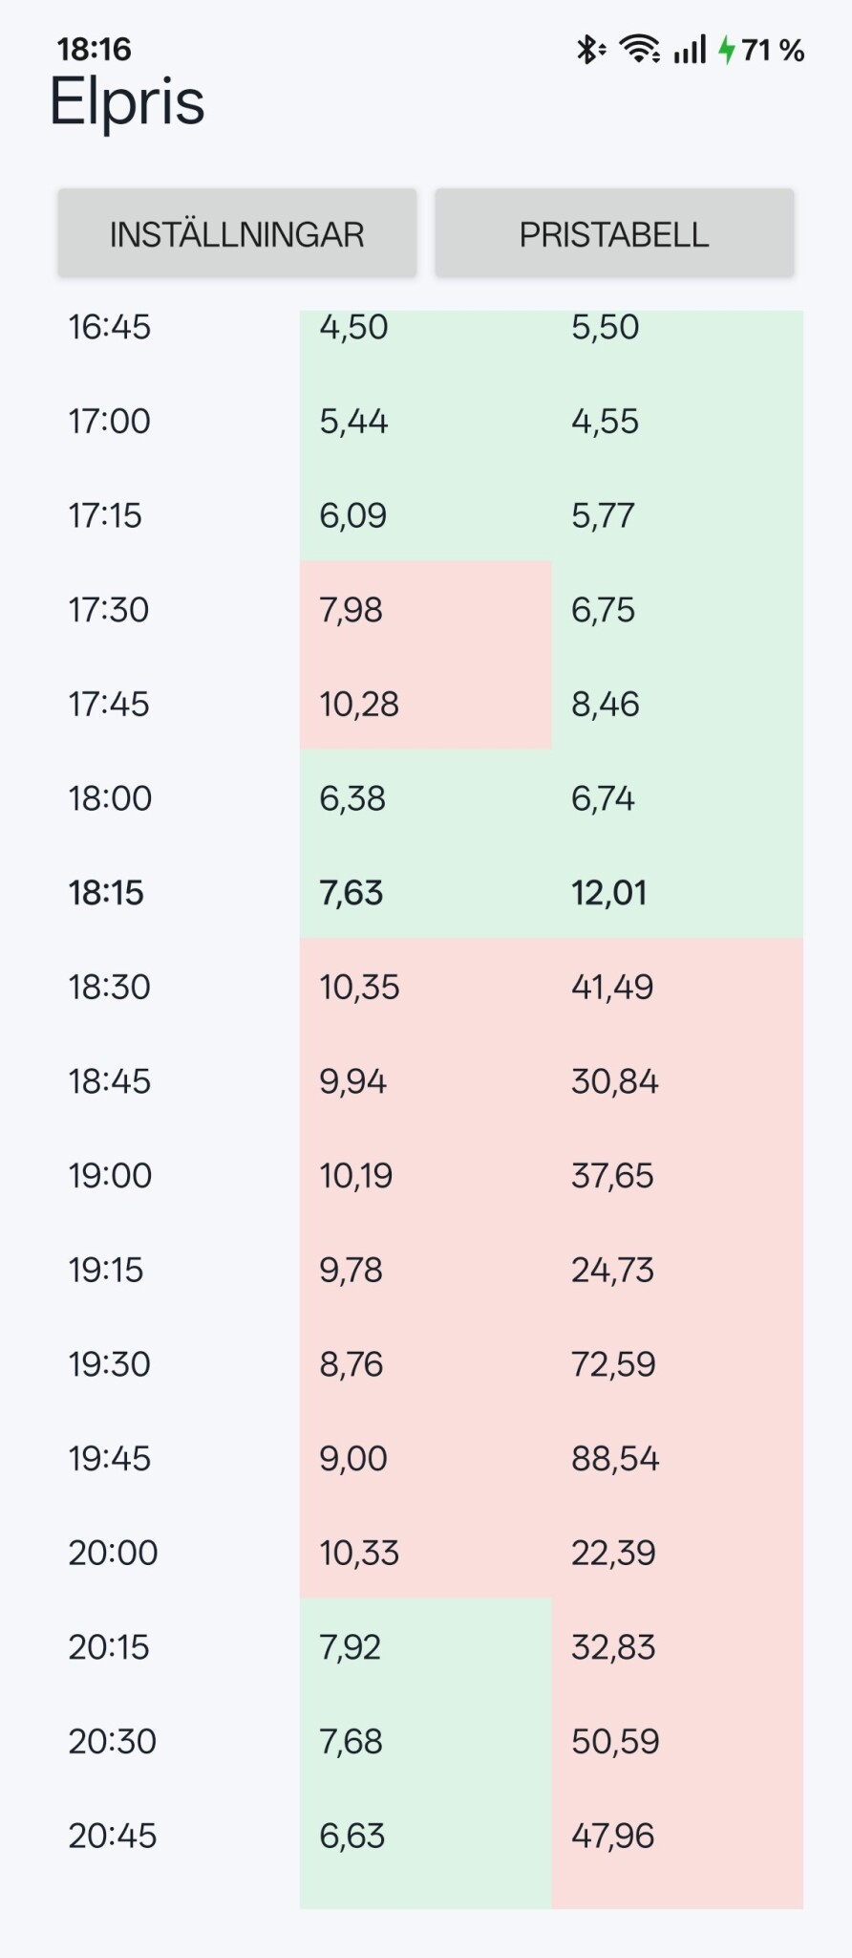Tap the 71 % battery percentage
The width and height of the screenshot is (852, 1958).
click(x=773, y=50)
